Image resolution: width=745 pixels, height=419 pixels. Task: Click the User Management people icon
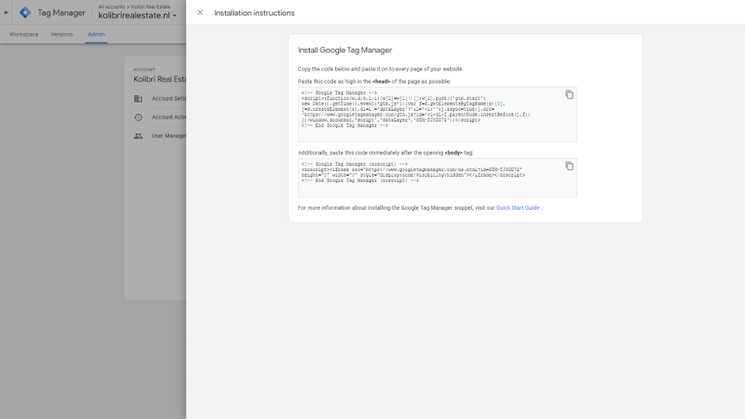click(138, 136)
